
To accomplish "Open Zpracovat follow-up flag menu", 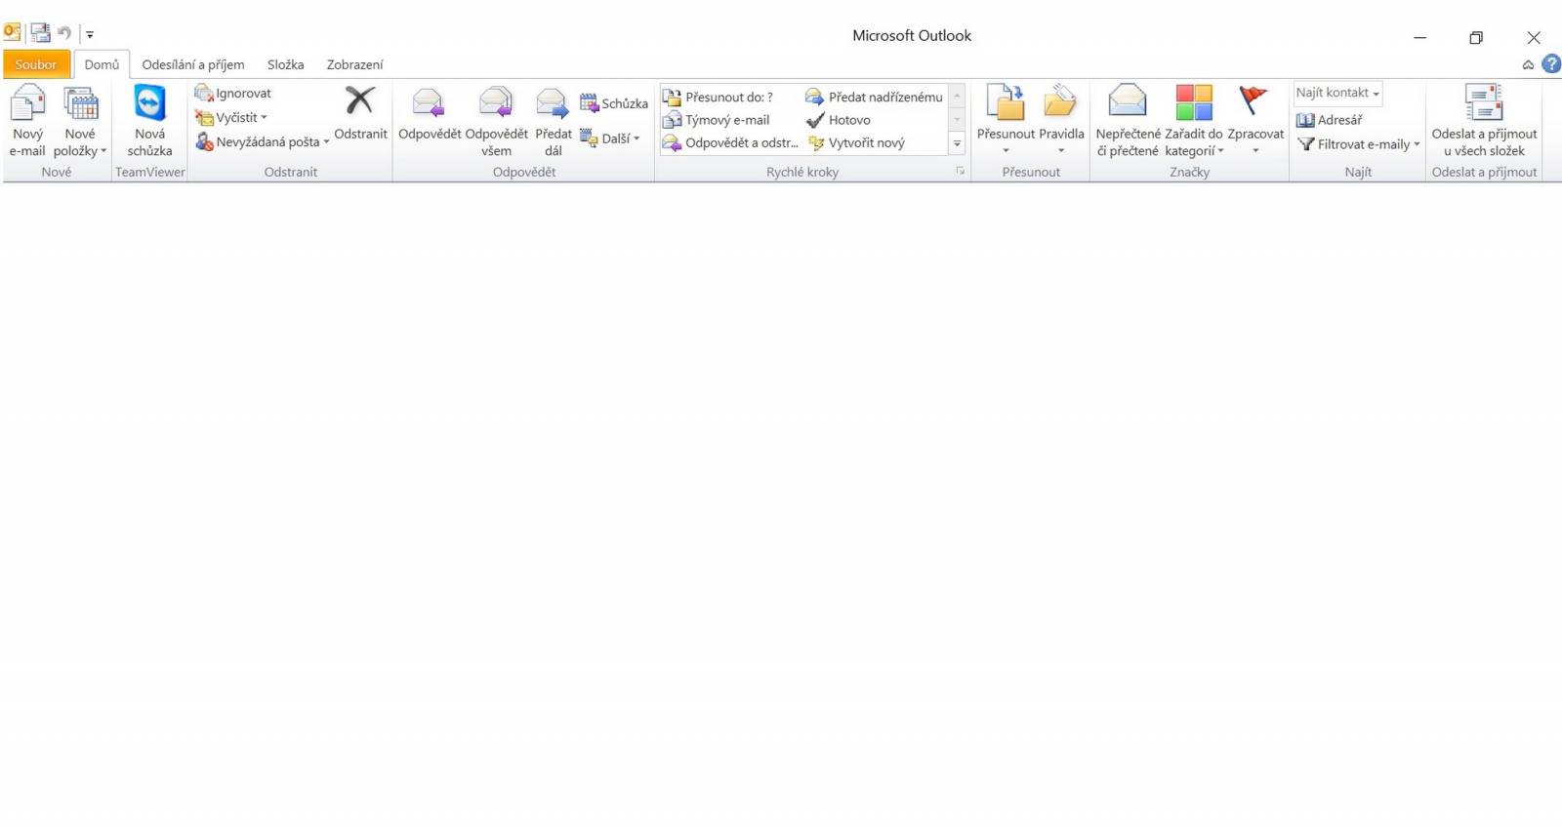I will (1255, 121).
